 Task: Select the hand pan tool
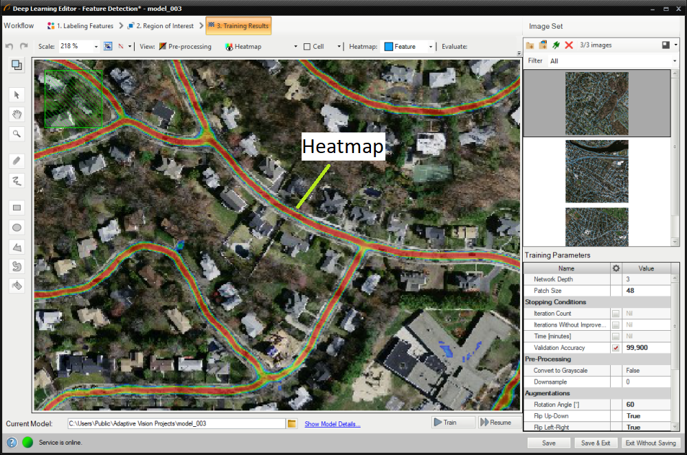[17, 115]
